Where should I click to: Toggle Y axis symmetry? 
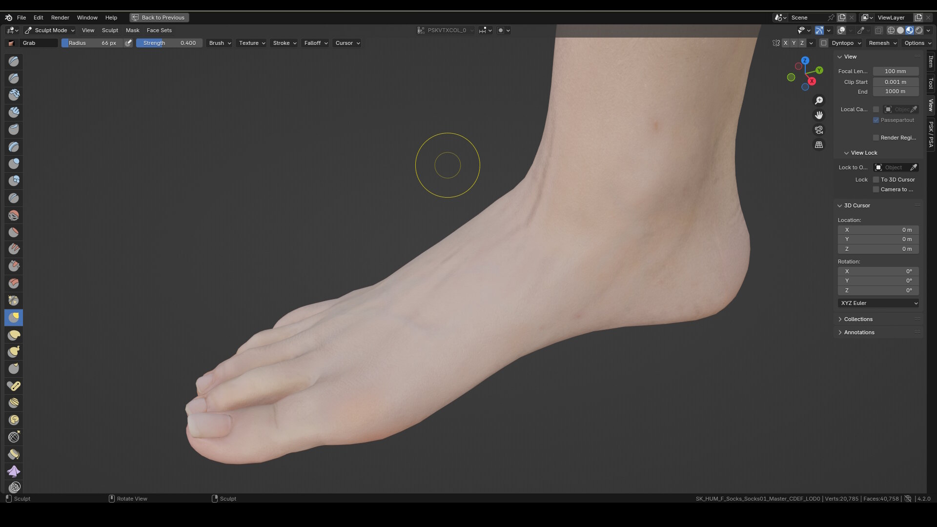794,43
